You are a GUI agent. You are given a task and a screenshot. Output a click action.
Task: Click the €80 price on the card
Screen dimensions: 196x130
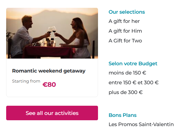(49, 85)
